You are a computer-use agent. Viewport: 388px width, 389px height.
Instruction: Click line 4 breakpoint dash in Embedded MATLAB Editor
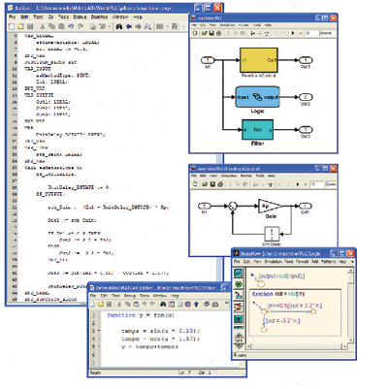click(x=99, y=339)
